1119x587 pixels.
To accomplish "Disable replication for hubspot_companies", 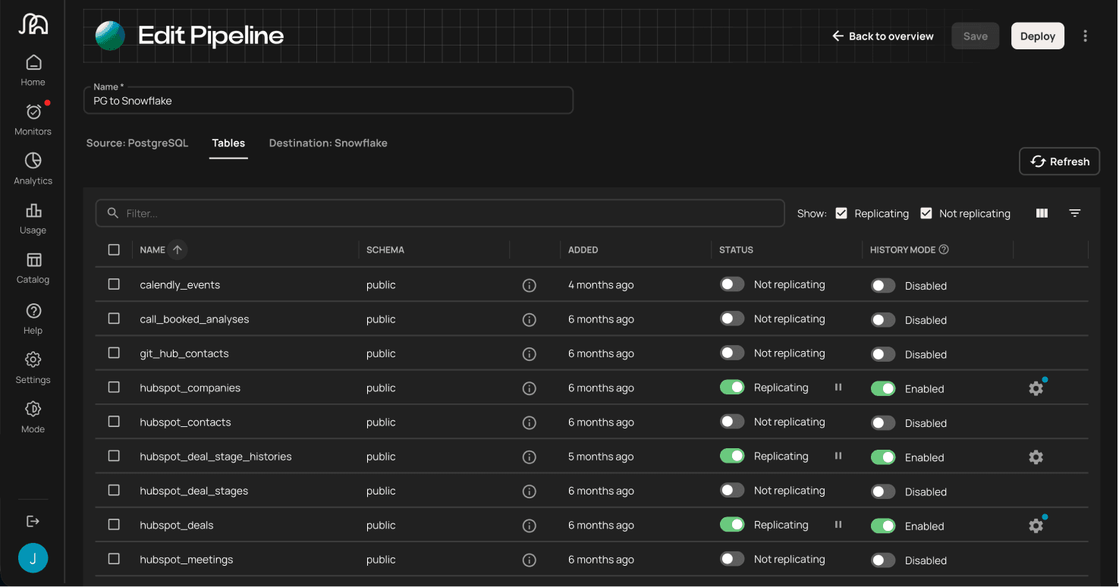I will (732, 388).
